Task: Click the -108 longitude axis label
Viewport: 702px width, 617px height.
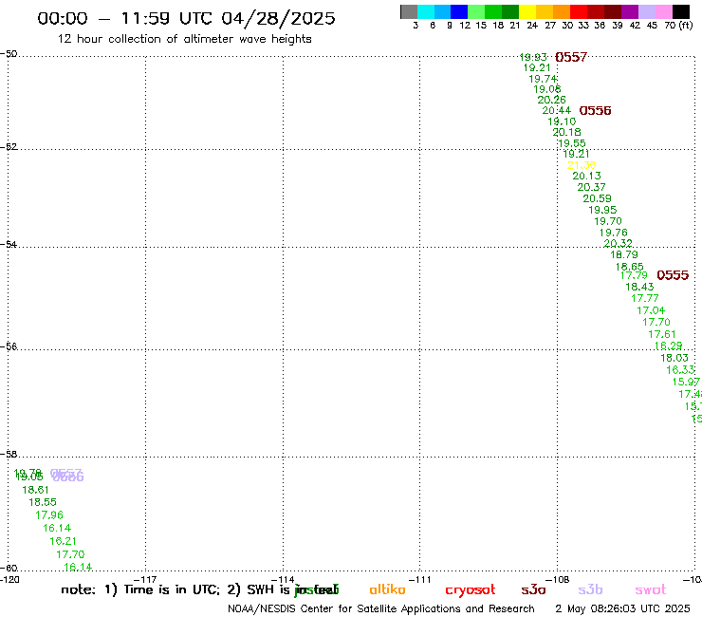Action: [x=558, y=579]
